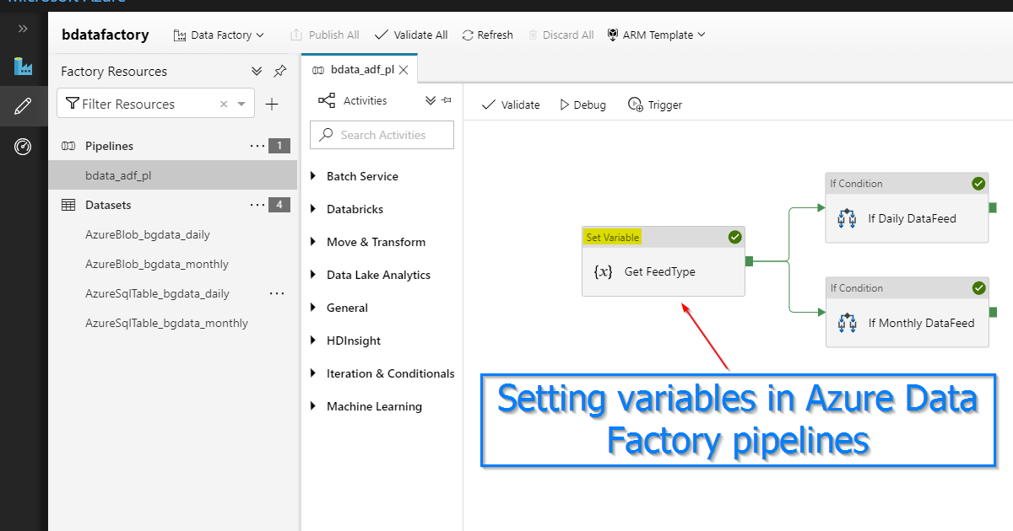Select the AzureBlob_bgdata_monthly dataset
Screen dimensions: 1013x531
pos(156,263)
